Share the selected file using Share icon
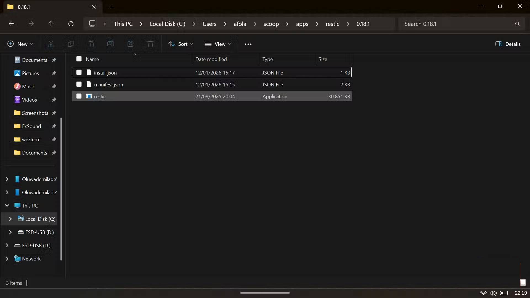Image resolution: width=530 pixels, height=298 pixels. point(131,44)
